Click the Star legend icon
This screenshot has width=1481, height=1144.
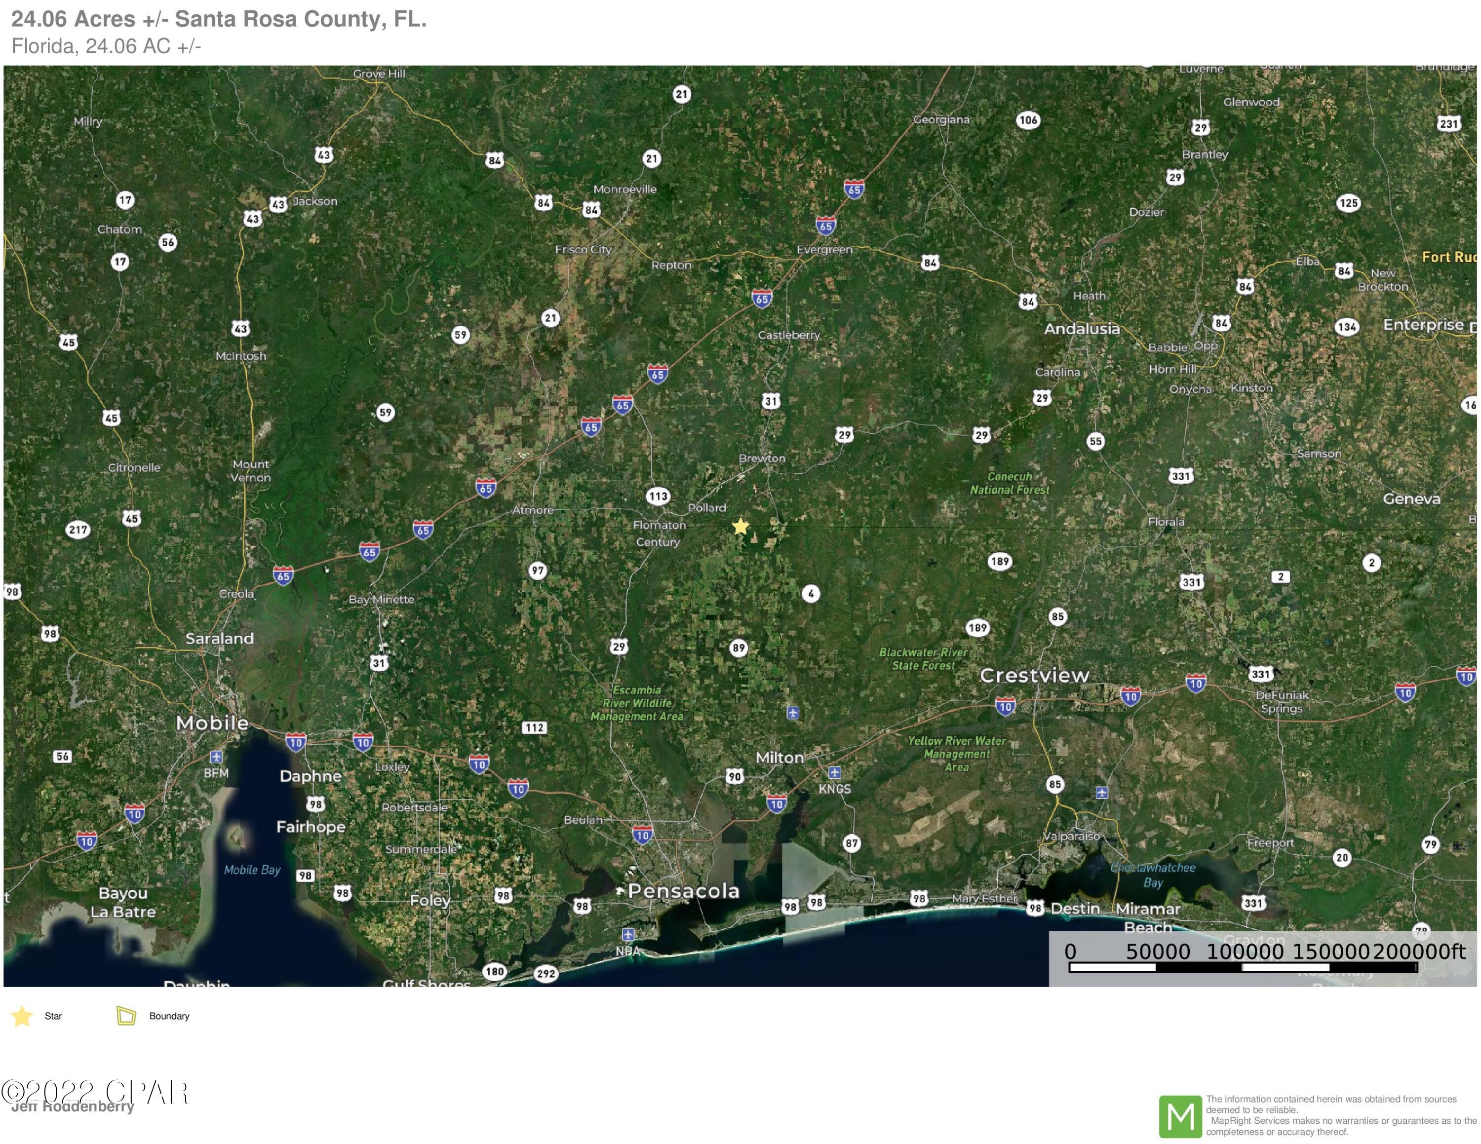(22, 1016)
